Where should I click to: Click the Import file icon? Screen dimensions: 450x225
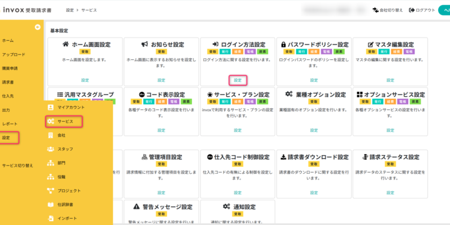click(x=51, y=218)
